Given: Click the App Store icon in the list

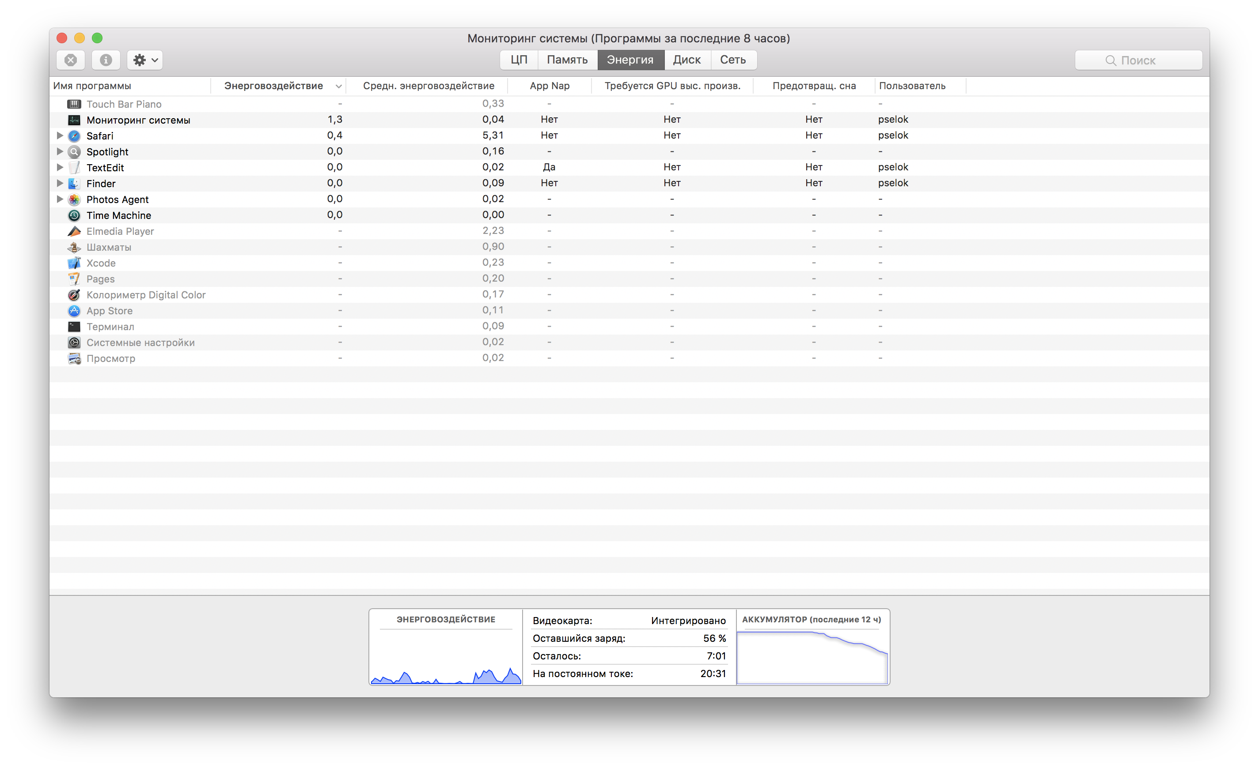Looking at the screenshot, I should tap(74, 311).
